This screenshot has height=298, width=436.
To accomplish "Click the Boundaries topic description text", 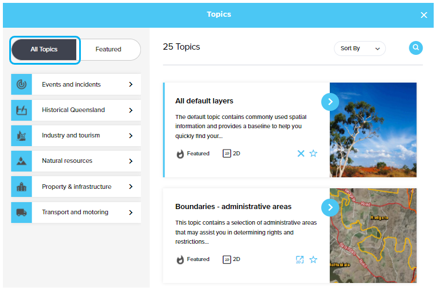I will coord(246,232).
